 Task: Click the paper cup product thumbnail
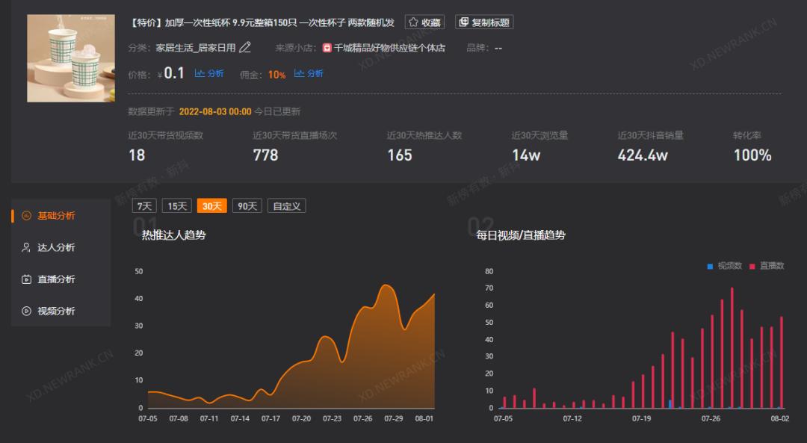(71, 58)
